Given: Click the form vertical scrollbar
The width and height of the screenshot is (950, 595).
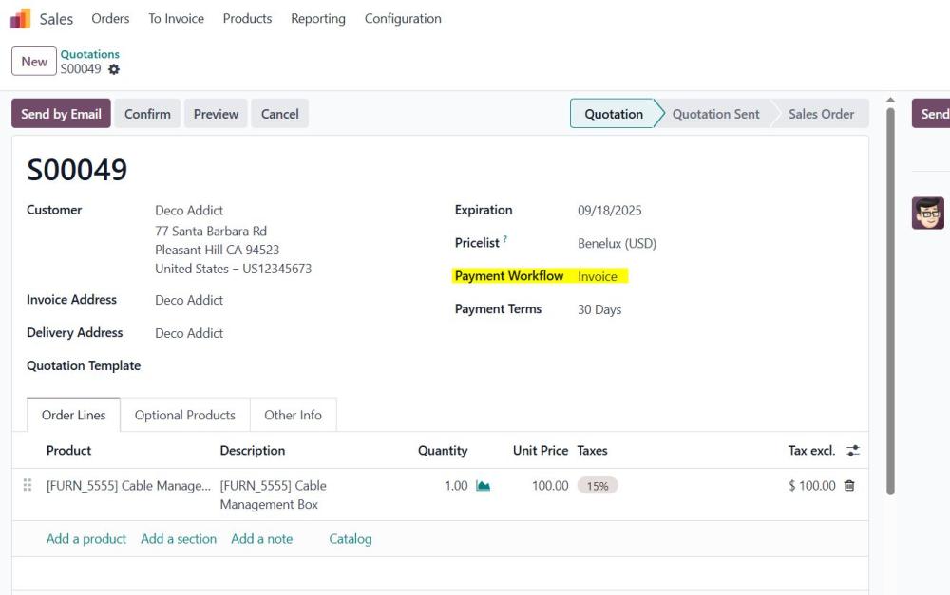Looking at the screenshot, I should 890,302.
